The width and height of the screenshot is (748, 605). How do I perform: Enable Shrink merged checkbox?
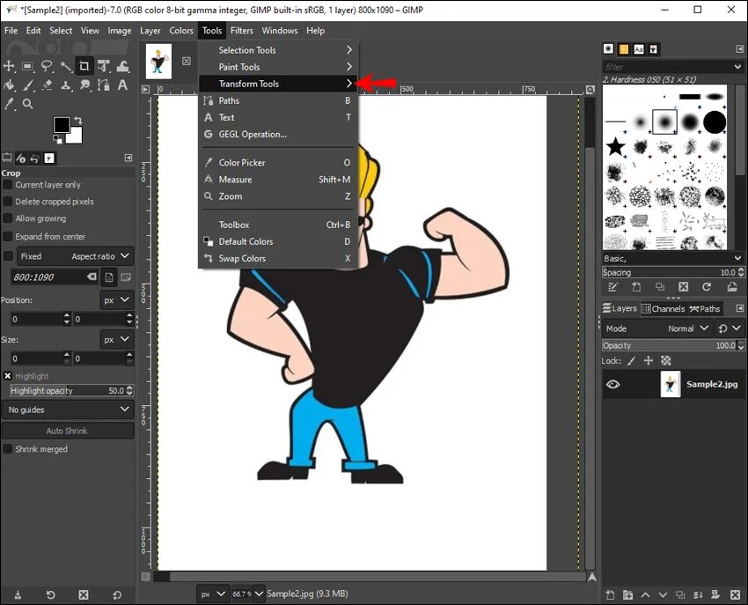pos(8,449)
